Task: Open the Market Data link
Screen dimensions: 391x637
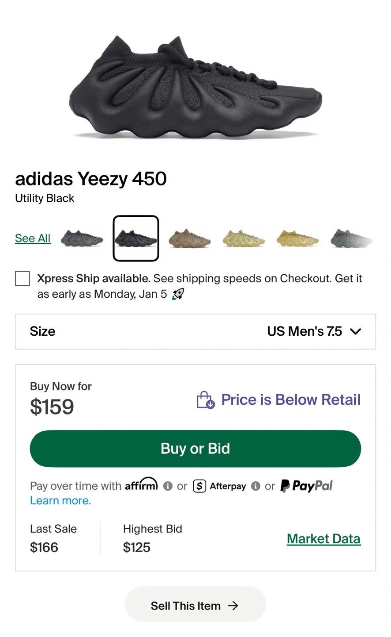Action: coord(323,539)
